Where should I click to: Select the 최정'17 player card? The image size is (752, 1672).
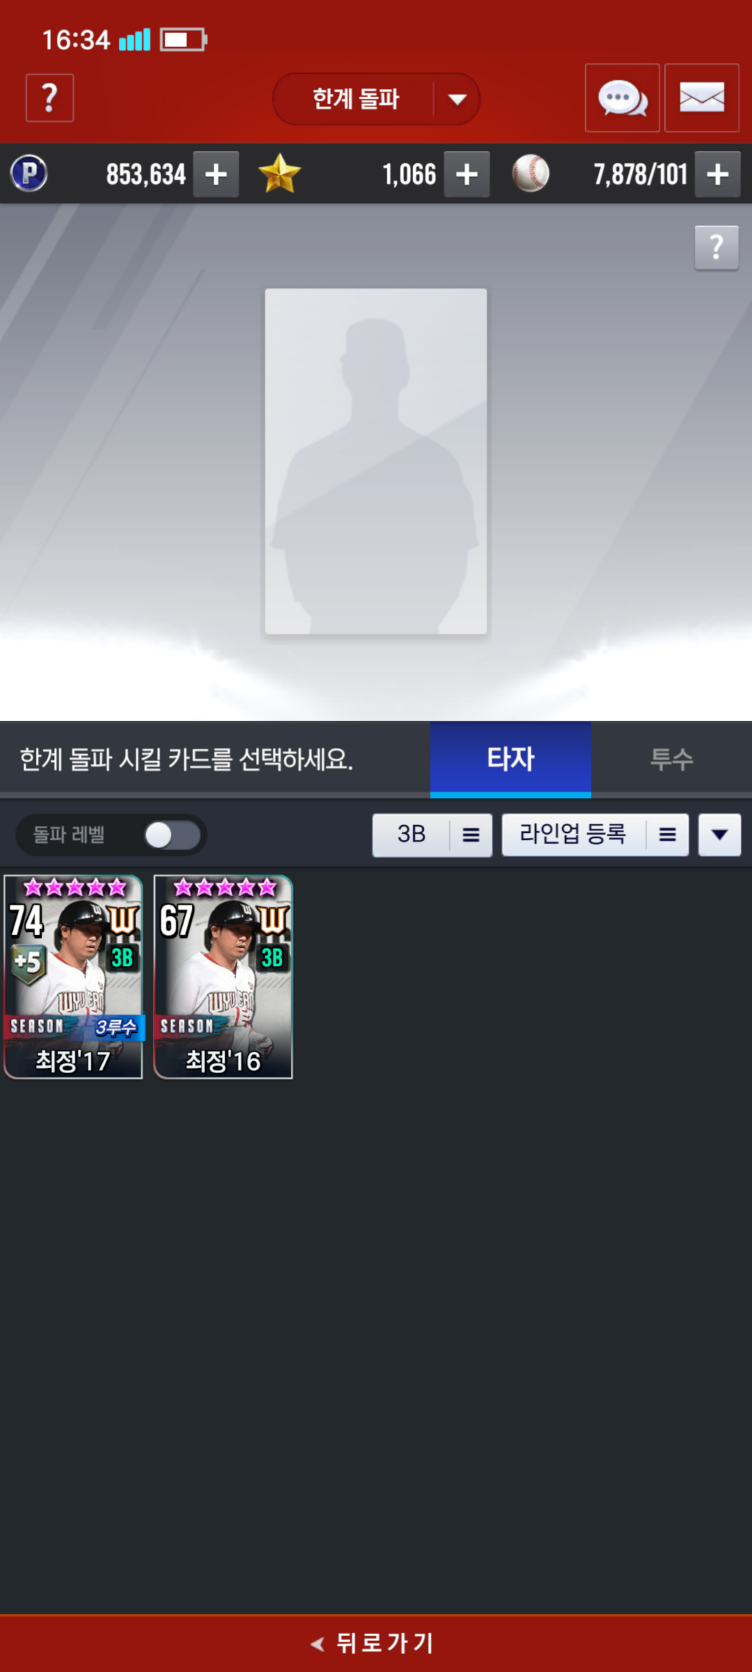click(x=73, y=977)
